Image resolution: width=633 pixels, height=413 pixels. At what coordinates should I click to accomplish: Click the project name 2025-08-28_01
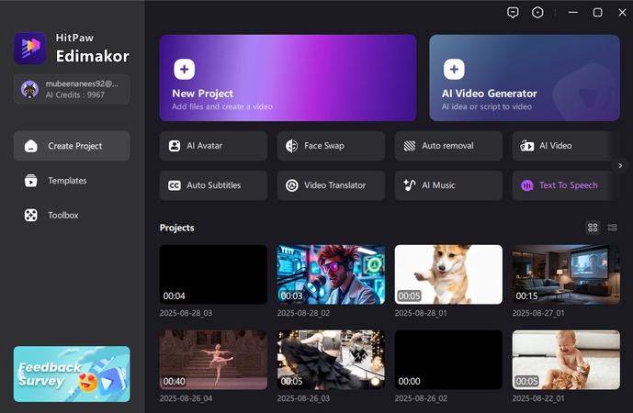[421, 313]
